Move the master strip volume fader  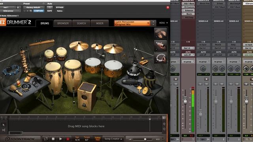tap(185, 100)
